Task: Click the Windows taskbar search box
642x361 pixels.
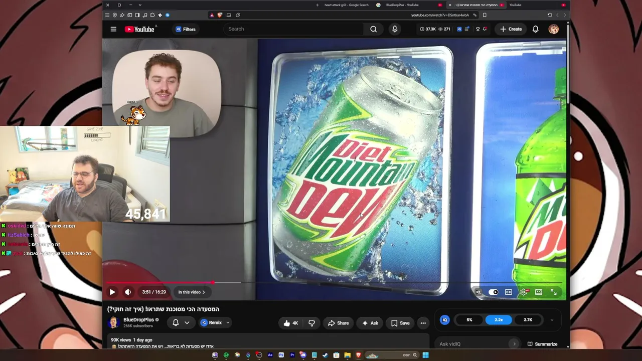Action: pyautogui.click(x=392, y=355)
